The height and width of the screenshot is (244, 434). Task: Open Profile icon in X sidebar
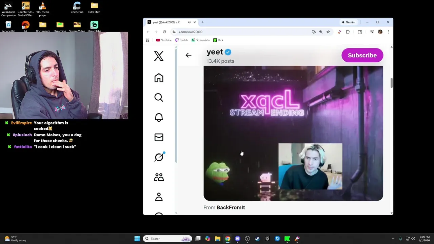pos(159,197)
